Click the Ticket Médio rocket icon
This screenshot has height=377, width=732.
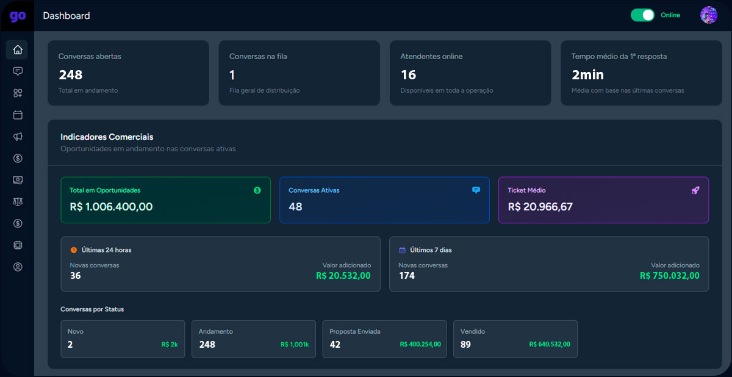click(695, 190)
